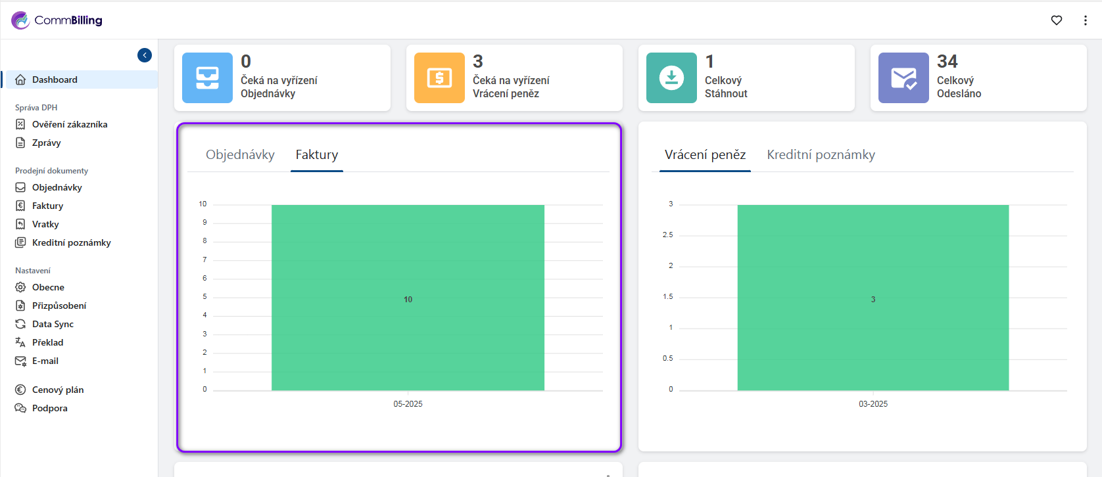The height and width of the screenshot is (477, 1102).
Task: Click the heart favorite icon in header
Action: [1057, 20]
